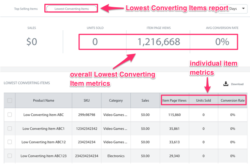The height and width of the screenshot is (165, 250).
Task: Click the LOWEST CONVERTING ITEMS section heading
Action: click(x=27, y=83)
